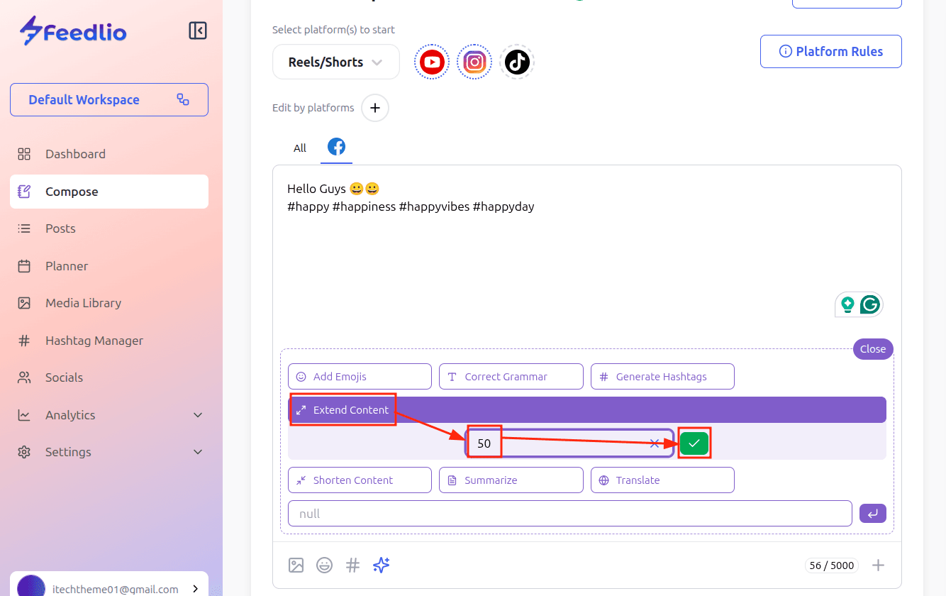Image resolution: width=946 pixels, height=596 pixels.
Task: Insert media using the image icon
Action: (x=296, y=565)
